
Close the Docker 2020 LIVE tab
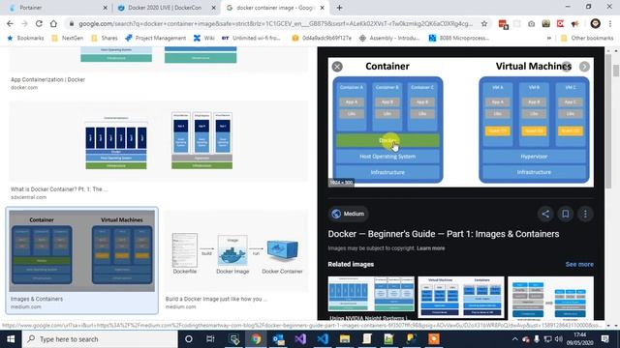click(x=213, y=8)
